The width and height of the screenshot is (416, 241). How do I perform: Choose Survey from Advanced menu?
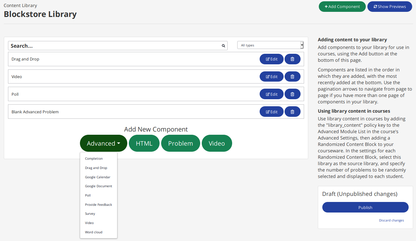click(x=90, y=213)
